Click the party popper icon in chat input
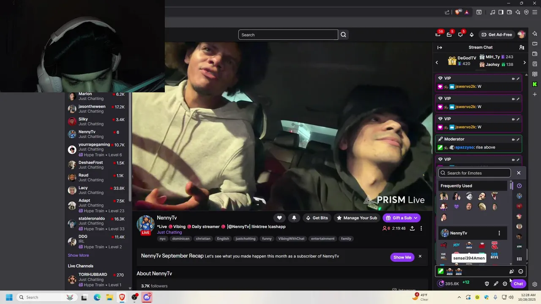The image size is (541, 304). [512, 271]
